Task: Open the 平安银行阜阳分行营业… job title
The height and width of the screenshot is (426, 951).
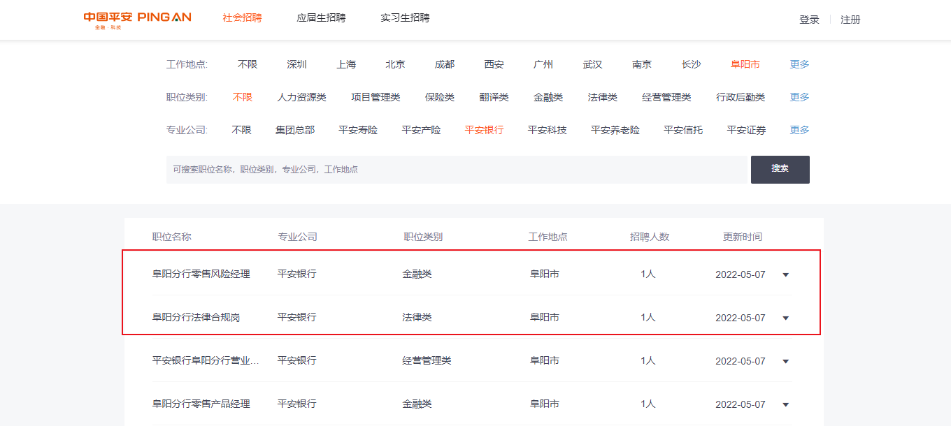Action: tap(206, 360)
